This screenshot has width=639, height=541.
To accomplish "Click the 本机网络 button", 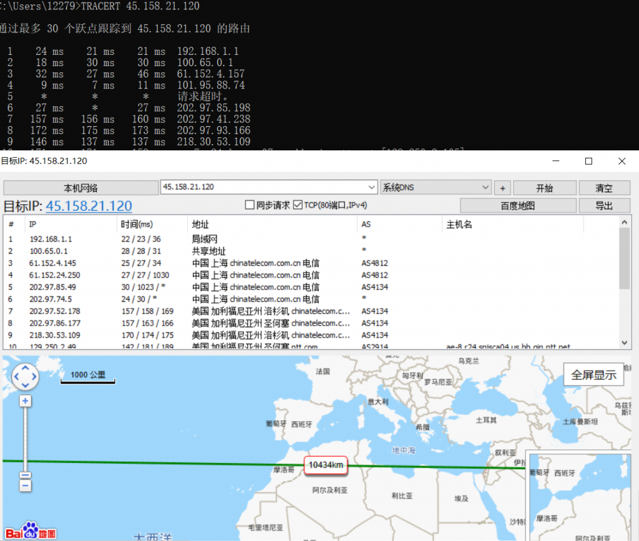I will pos(80,188).
